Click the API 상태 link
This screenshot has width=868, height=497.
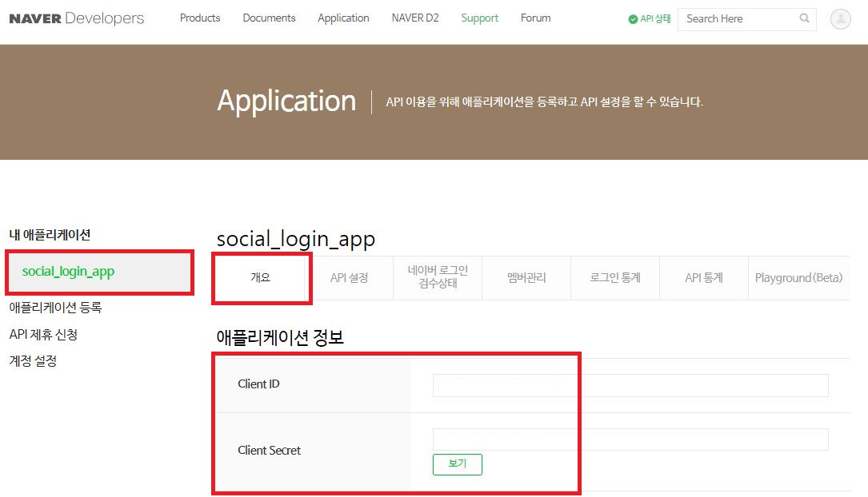(x=655, y=19)
